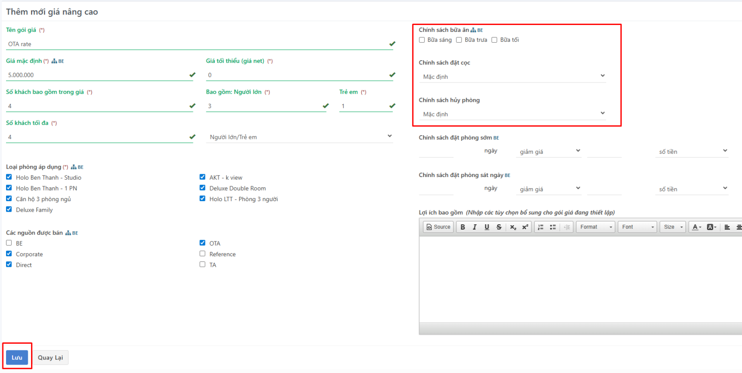
Task: Click the Trẻ em count input
Action: [x=366, y=106]
